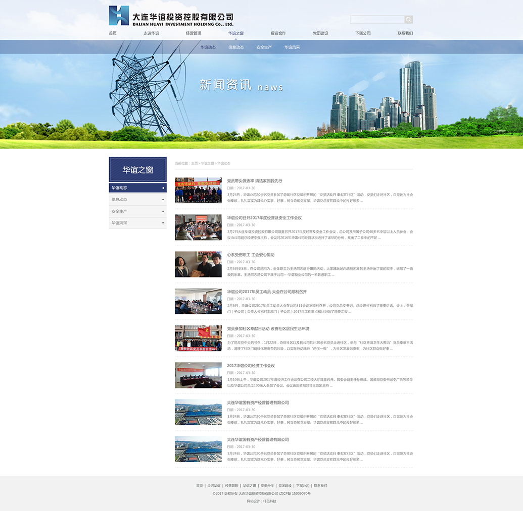Open article 党员带头做表率 清洁家园我先行

pyautogui.click(x=254, y=181)
